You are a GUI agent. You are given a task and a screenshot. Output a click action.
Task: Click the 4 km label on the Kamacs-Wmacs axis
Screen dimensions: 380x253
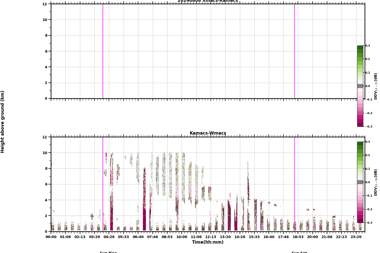pos(46,200)
